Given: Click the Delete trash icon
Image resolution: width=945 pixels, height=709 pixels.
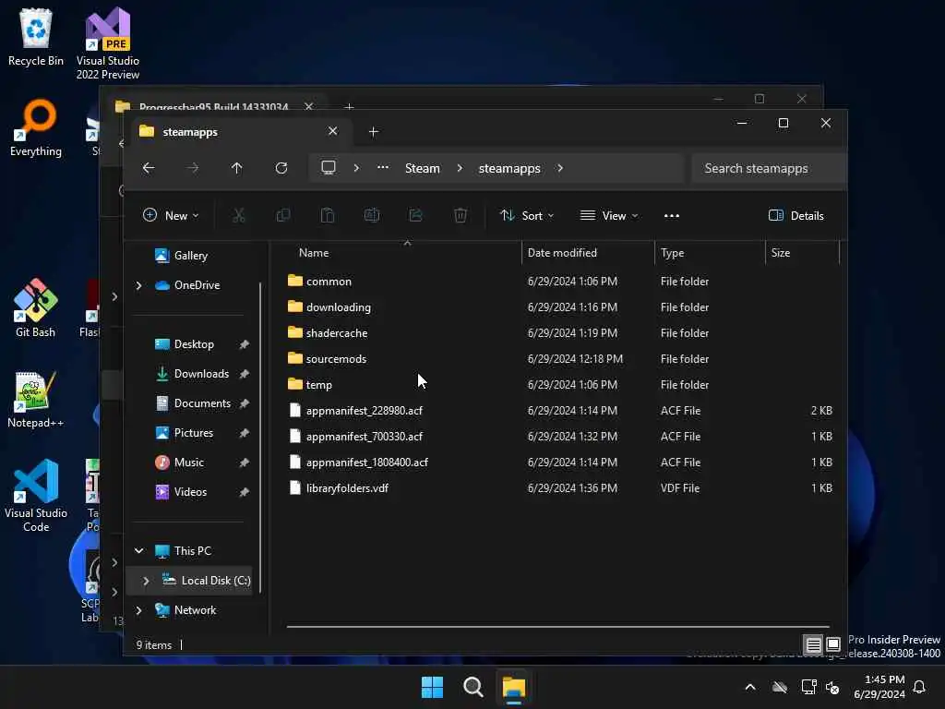Looking at the screenshot, I should pos(461,215).
